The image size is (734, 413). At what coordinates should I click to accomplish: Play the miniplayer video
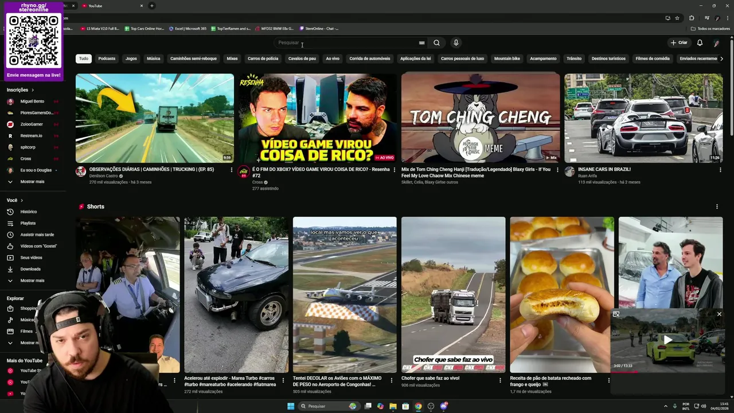tap(667, 340)
